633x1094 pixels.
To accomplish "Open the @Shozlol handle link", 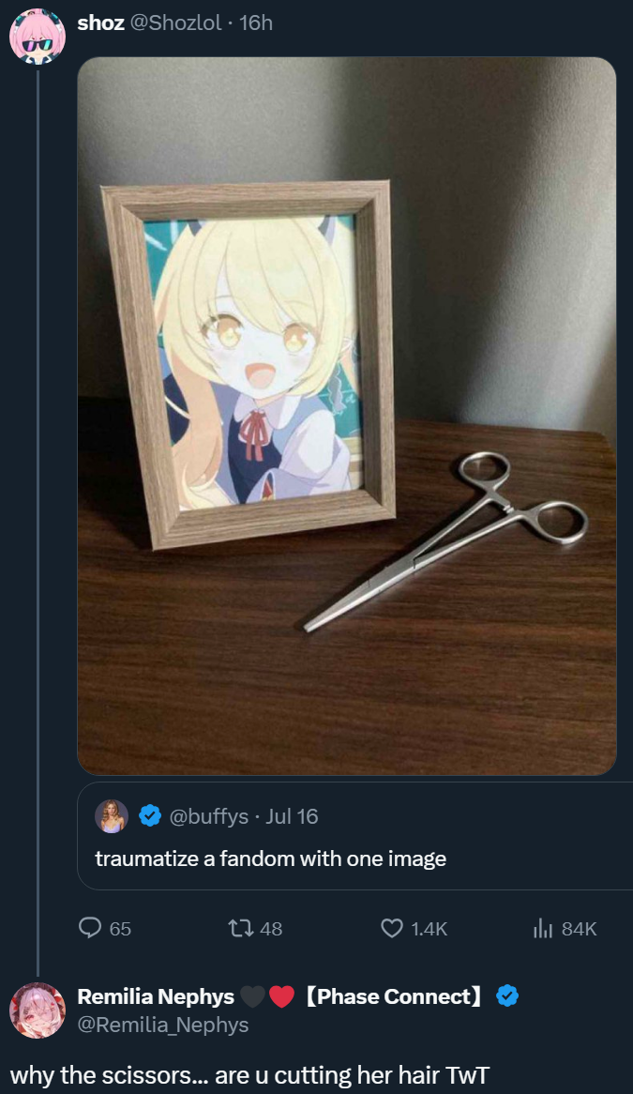I will click(x=175, y=23).
